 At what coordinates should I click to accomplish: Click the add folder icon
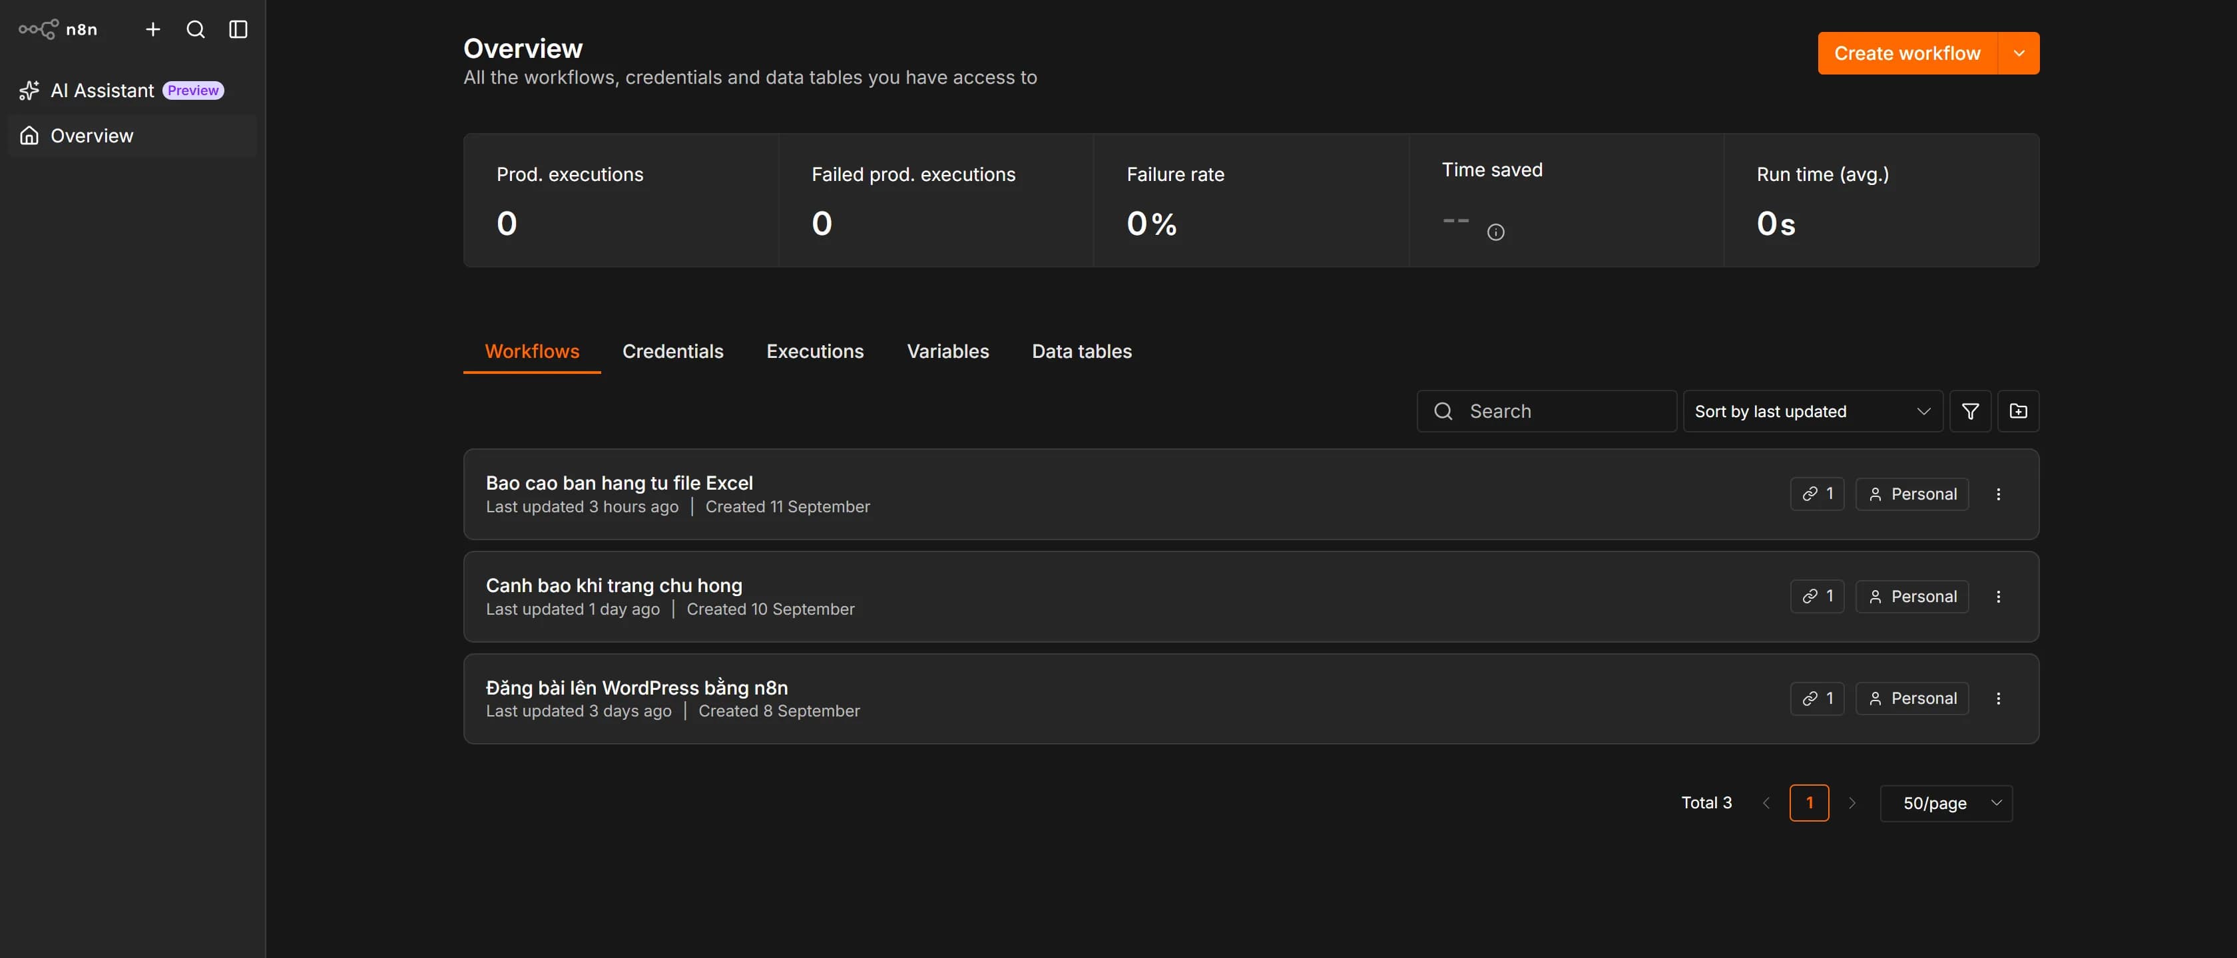tap(2018, 411)
